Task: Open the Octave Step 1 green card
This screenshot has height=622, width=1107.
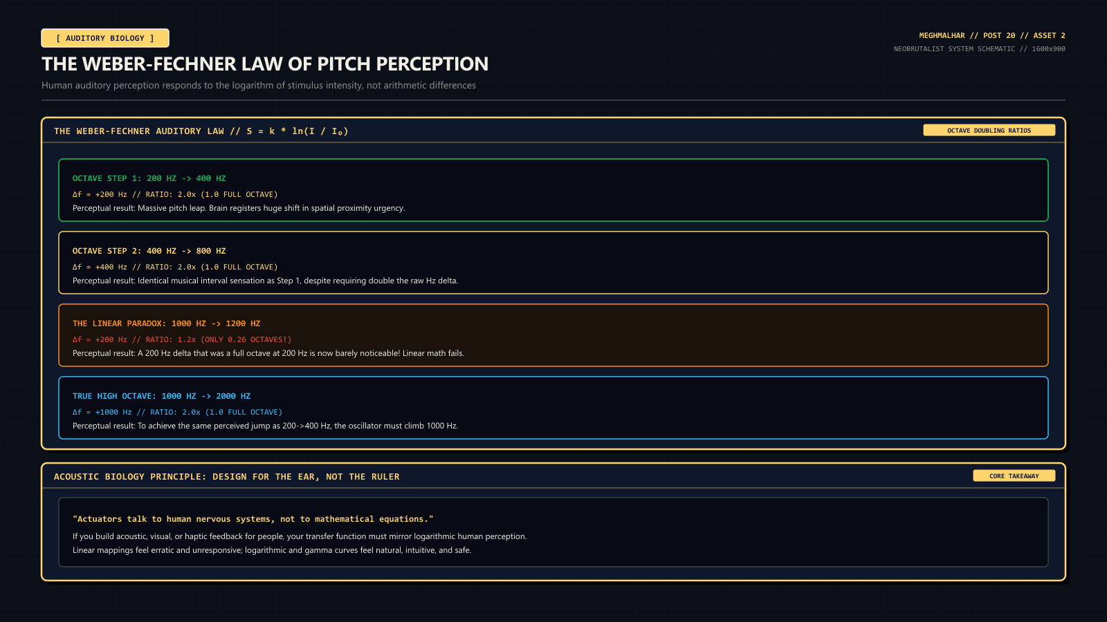Action: pos(553,190)
